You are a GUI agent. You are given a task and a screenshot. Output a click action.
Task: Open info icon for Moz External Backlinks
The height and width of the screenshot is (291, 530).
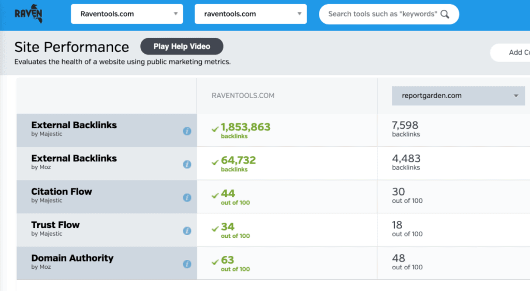pyautogui.click(x=187, y=164)
